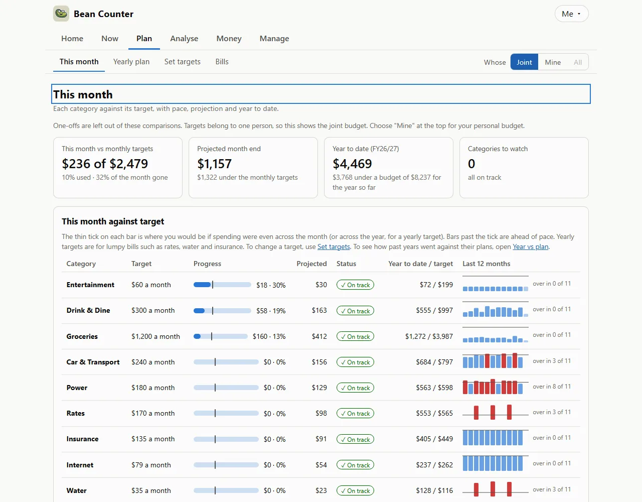The image size is (642, 502).
Task: Switch to the Analyse tab
Action: pyautogui.click(x=184, y=39)
